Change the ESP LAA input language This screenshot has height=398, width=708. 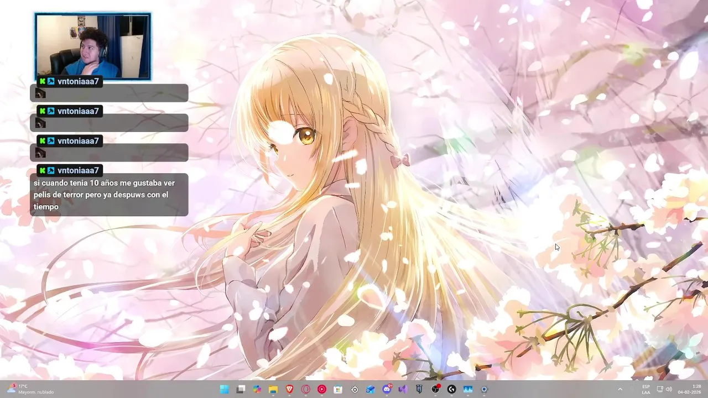pyautogui.click(x=646, y=389)
